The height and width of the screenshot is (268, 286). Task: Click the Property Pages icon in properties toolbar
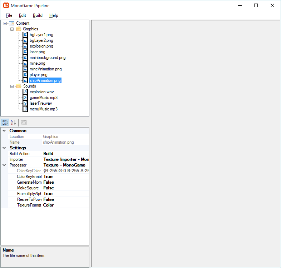point(23,122)
